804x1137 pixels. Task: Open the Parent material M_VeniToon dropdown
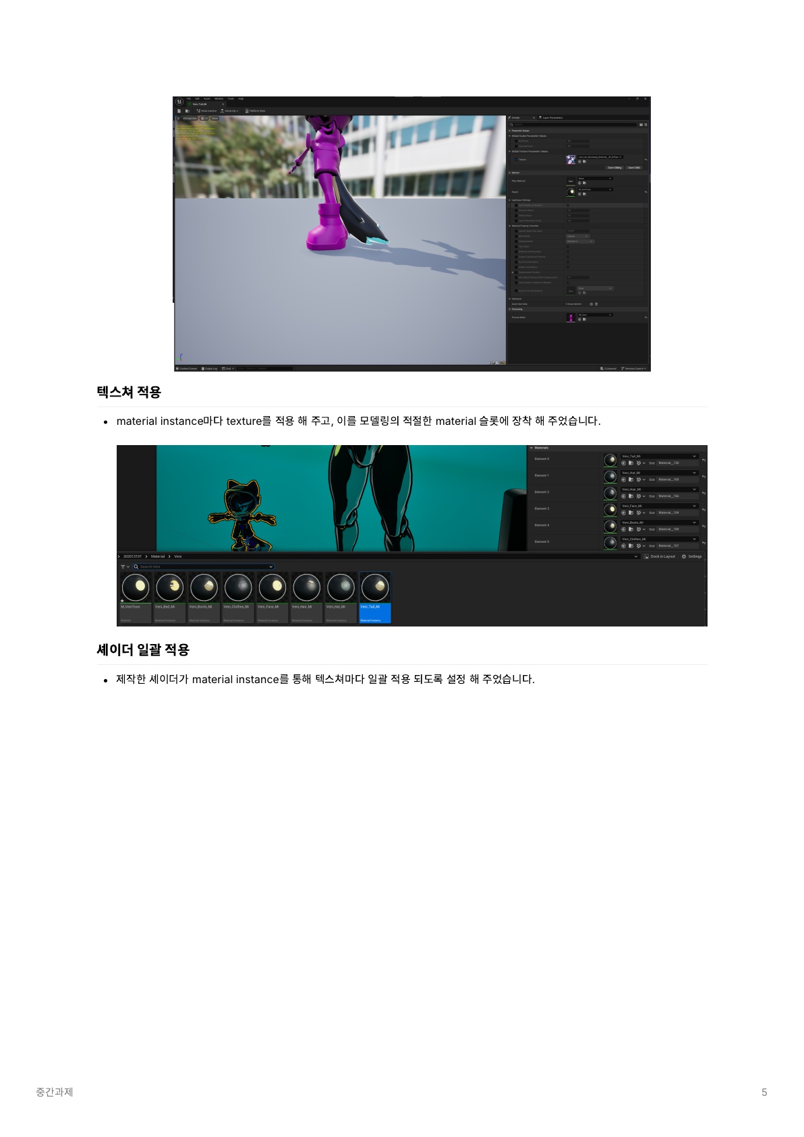click(x=595, y=189)
